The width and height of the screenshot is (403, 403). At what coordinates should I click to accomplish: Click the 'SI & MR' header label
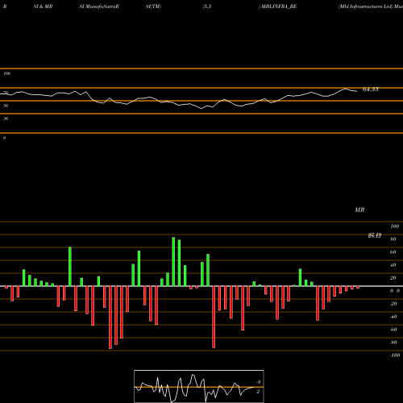click(x=43, y=6)
